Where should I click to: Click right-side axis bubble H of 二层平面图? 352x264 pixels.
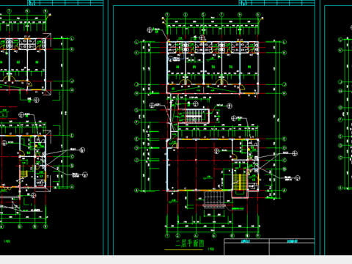point(285,93)
